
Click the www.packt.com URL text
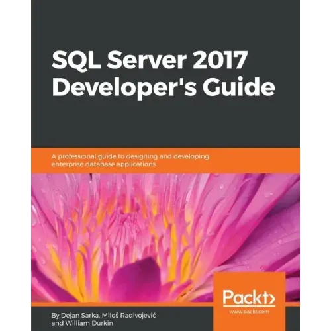click(249, 312)
